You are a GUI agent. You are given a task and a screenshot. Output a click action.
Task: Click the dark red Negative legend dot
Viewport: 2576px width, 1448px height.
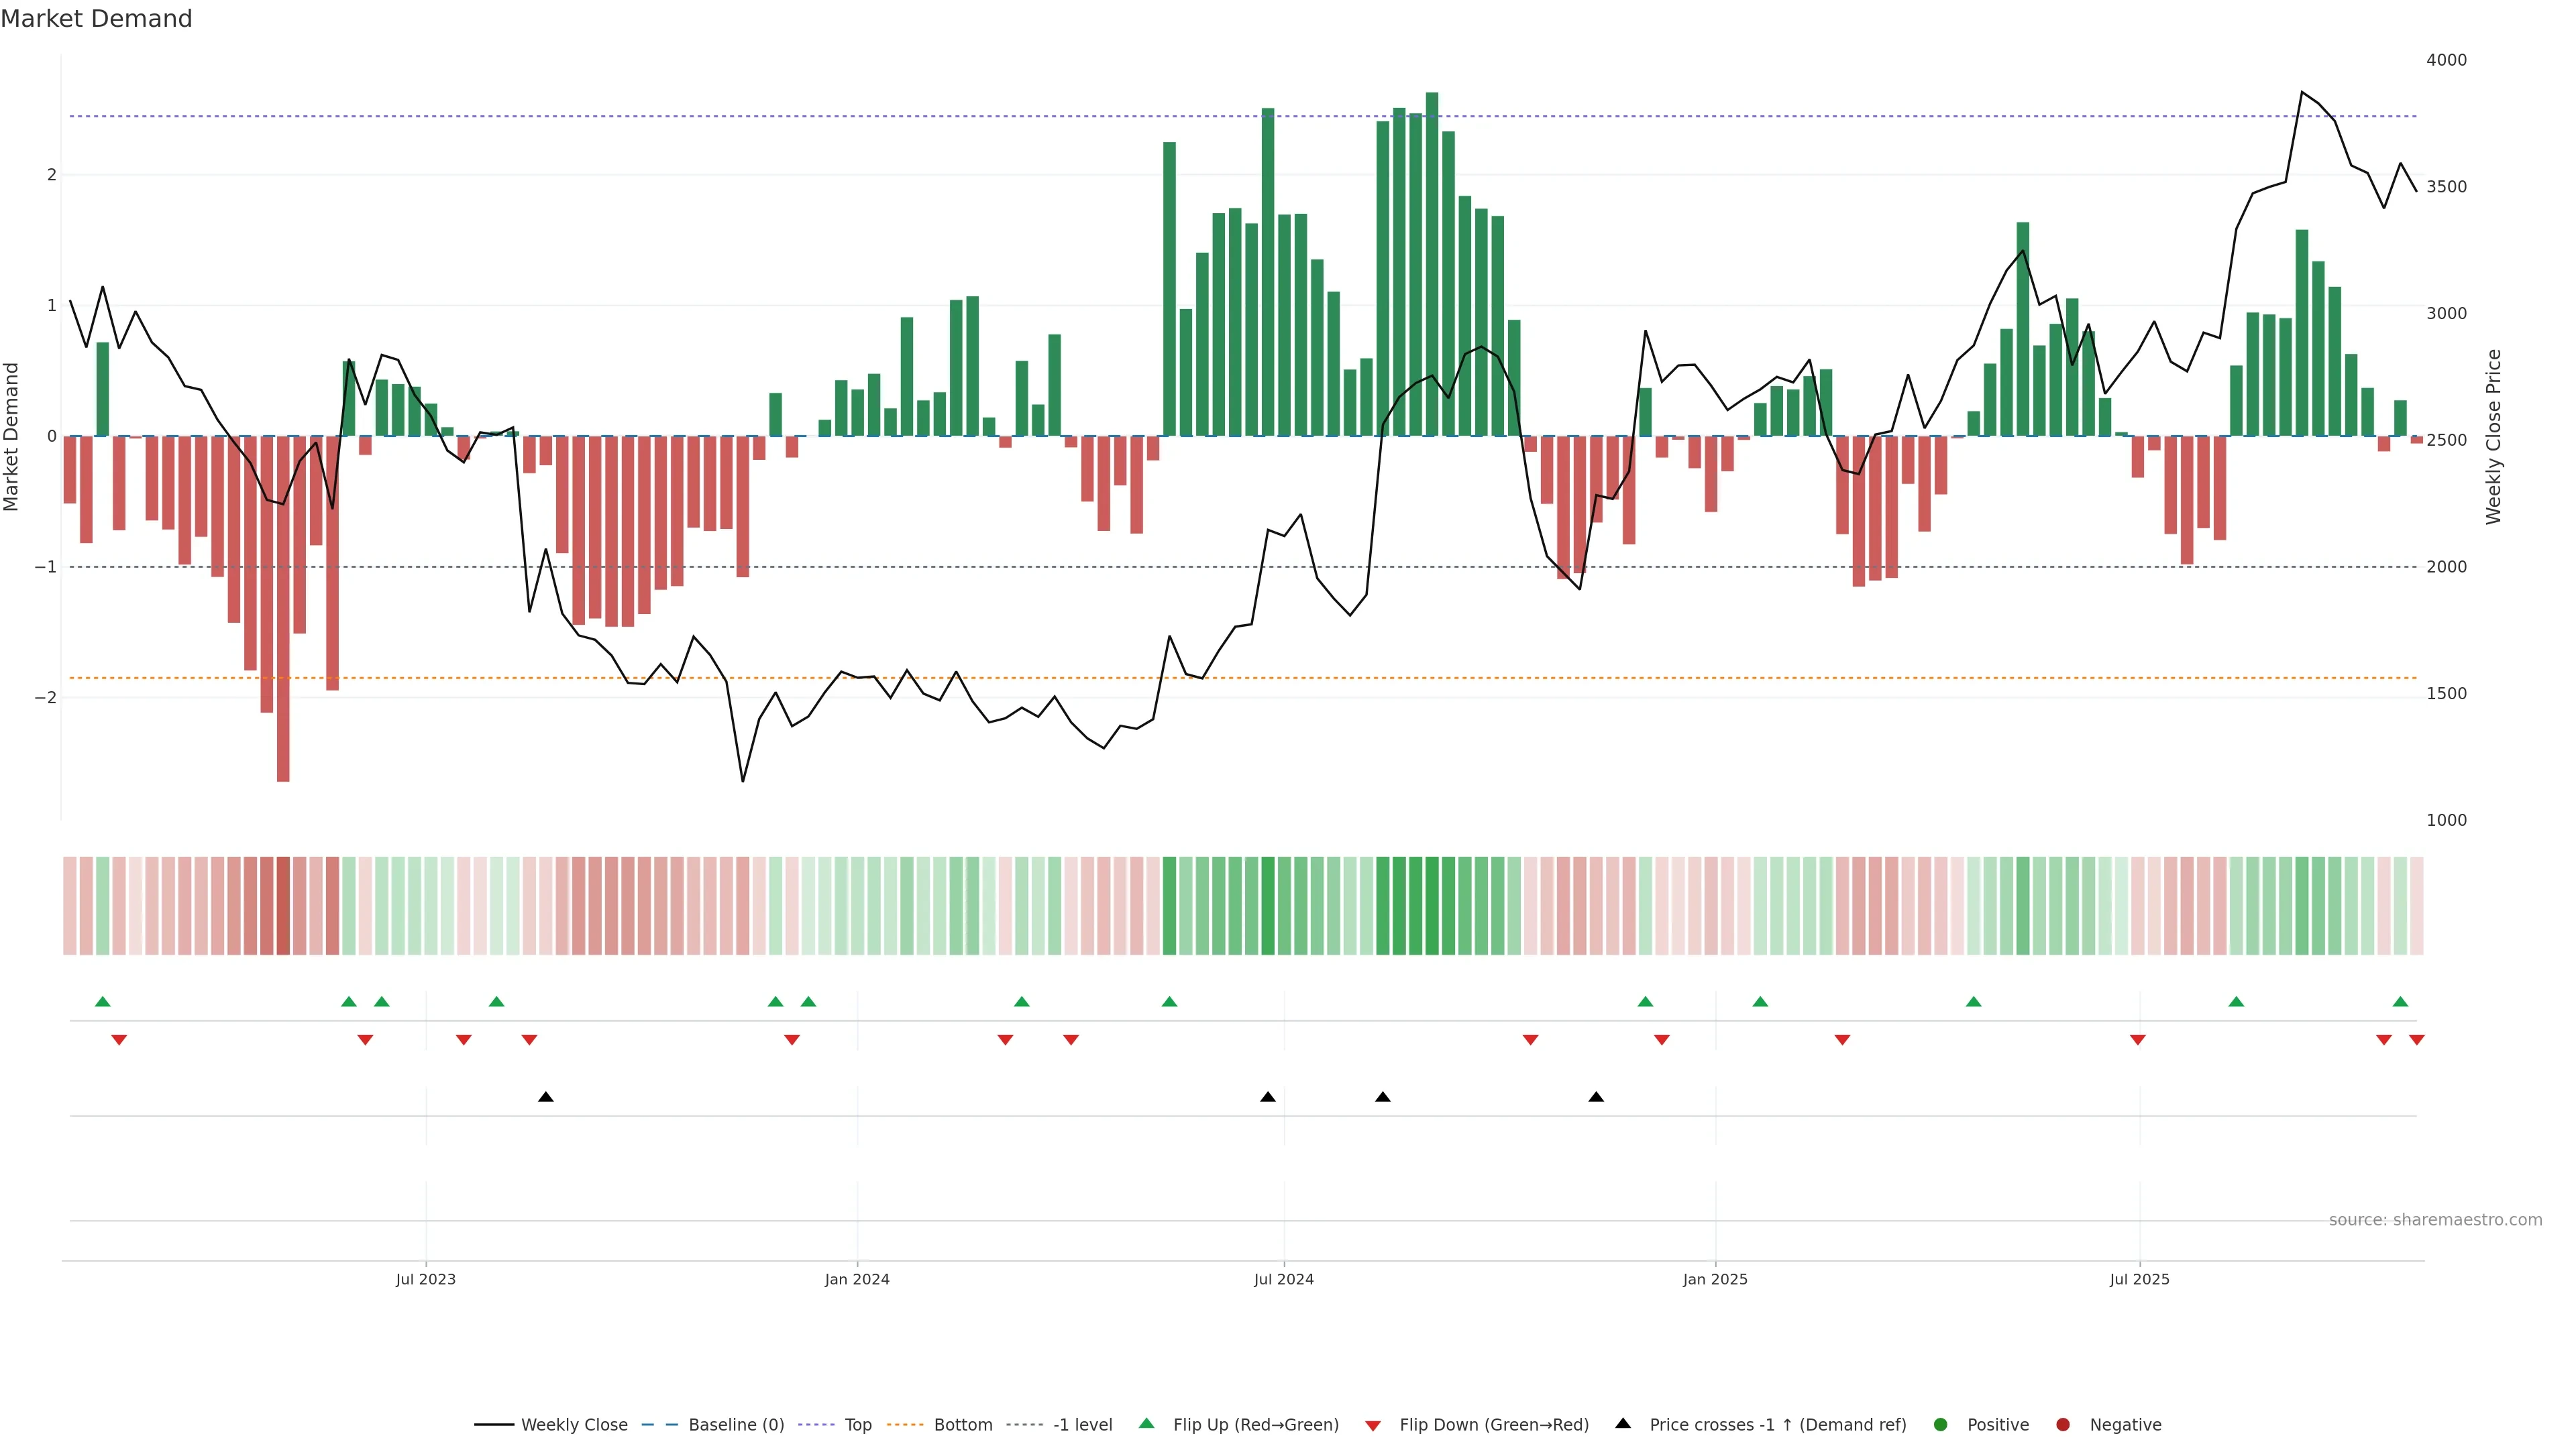coord(2063,1425)
